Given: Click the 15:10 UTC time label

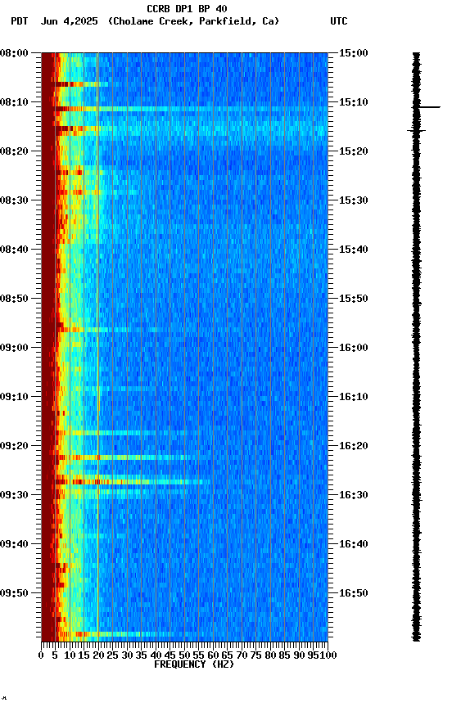Looking at the screenshot, I should click(353, 102).
